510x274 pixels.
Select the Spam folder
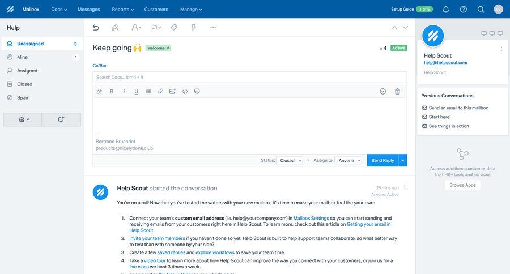[42, 97]
